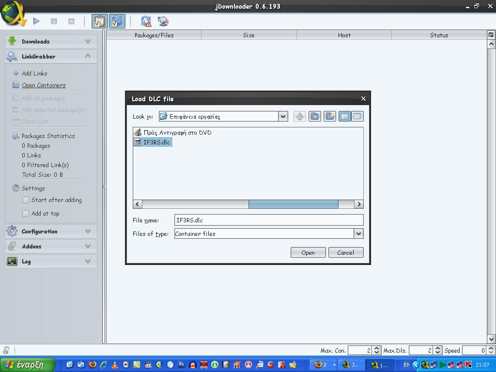Viewport: 496px width, 372px height.
Task: Close the Load DLC file dialog
Action: coord(363,99)
